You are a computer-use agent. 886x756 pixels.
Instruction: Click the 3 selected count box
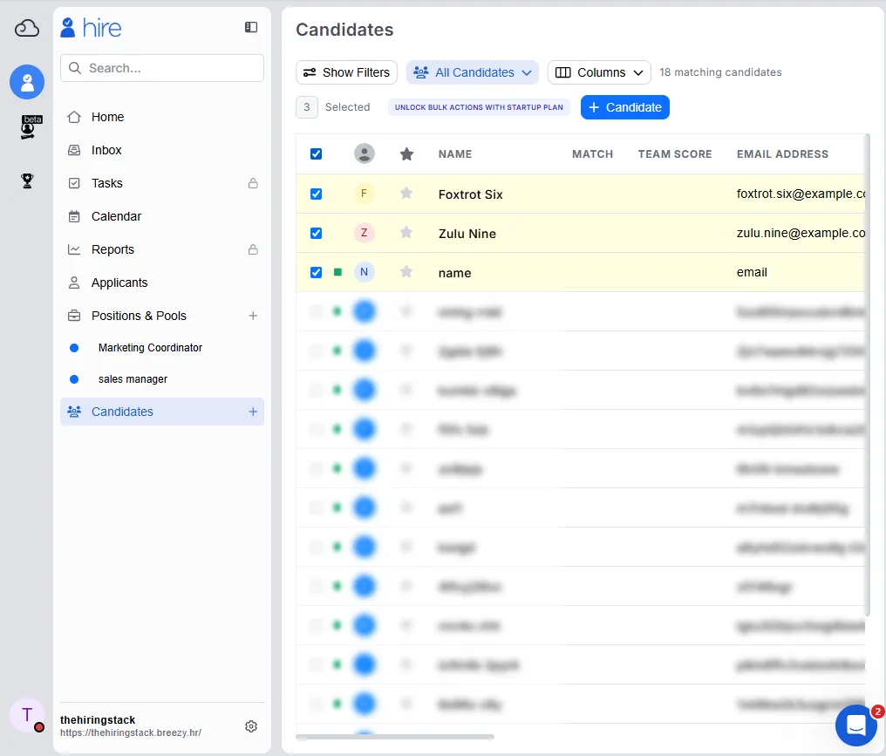pyautogui.click(x=307, y=106)
